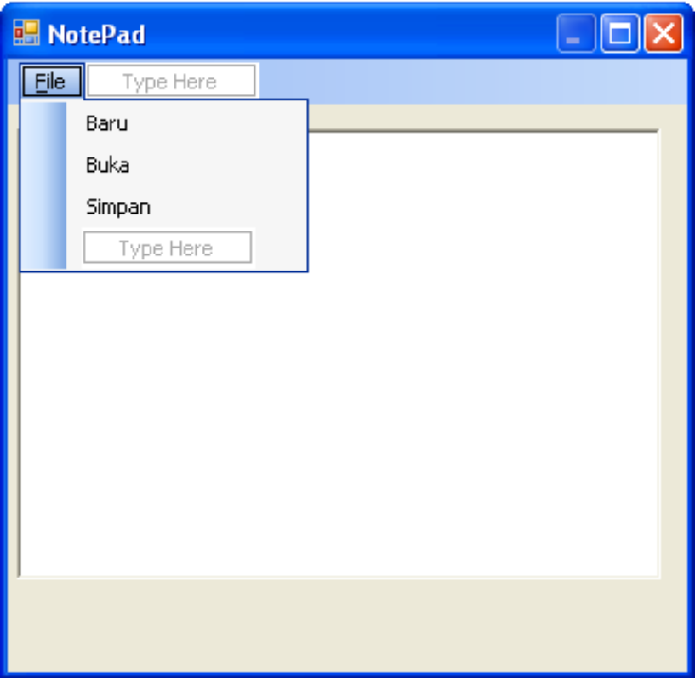Click the NotePad title text in title bar

click(x=96, y=35)
